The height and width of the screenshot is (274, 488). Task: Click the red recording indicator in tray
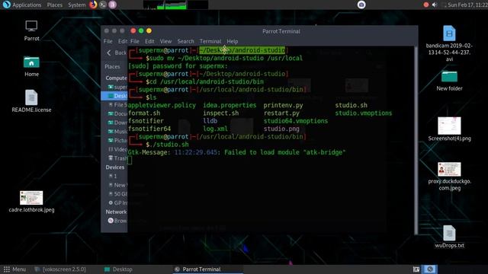tap(426, 5)
